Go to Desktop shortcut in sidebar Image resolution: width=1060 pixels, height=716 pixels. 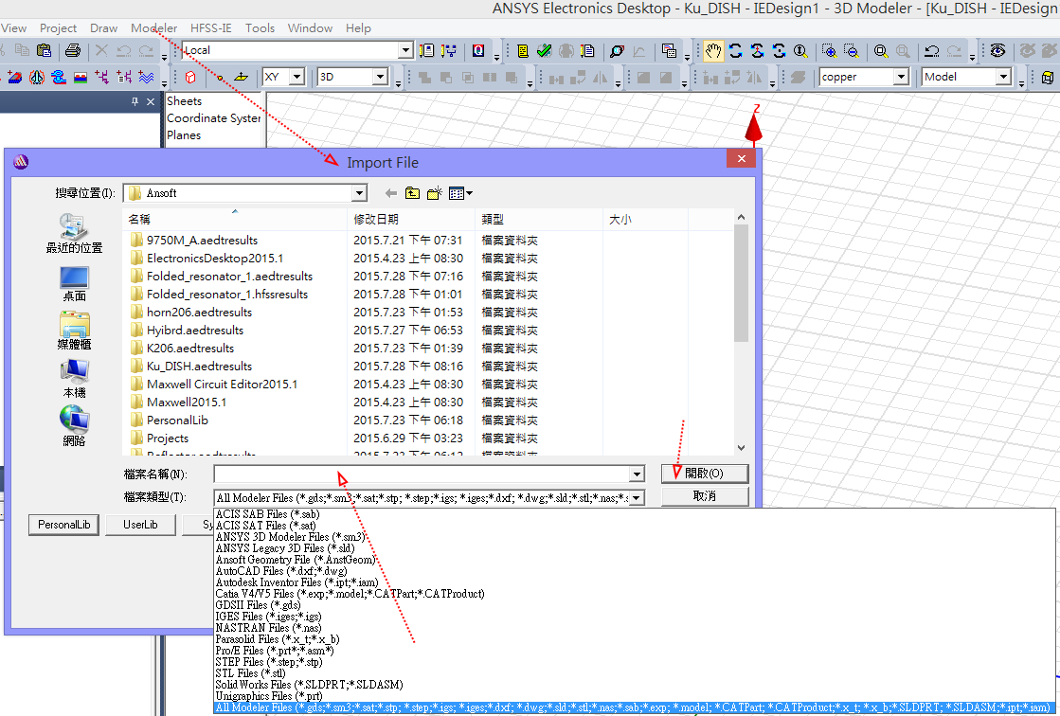click(74, 283)
